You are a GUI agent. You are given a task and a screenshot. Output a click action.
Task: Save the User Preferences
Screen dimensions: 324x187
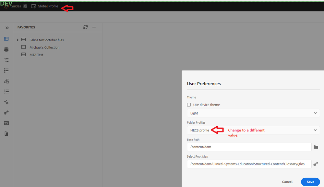310,182
